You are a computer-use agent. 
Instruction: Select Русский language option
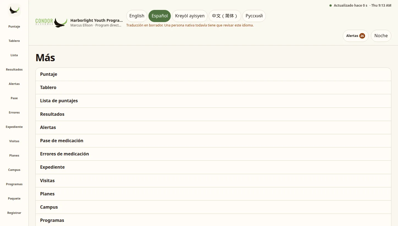coord(254,16)
